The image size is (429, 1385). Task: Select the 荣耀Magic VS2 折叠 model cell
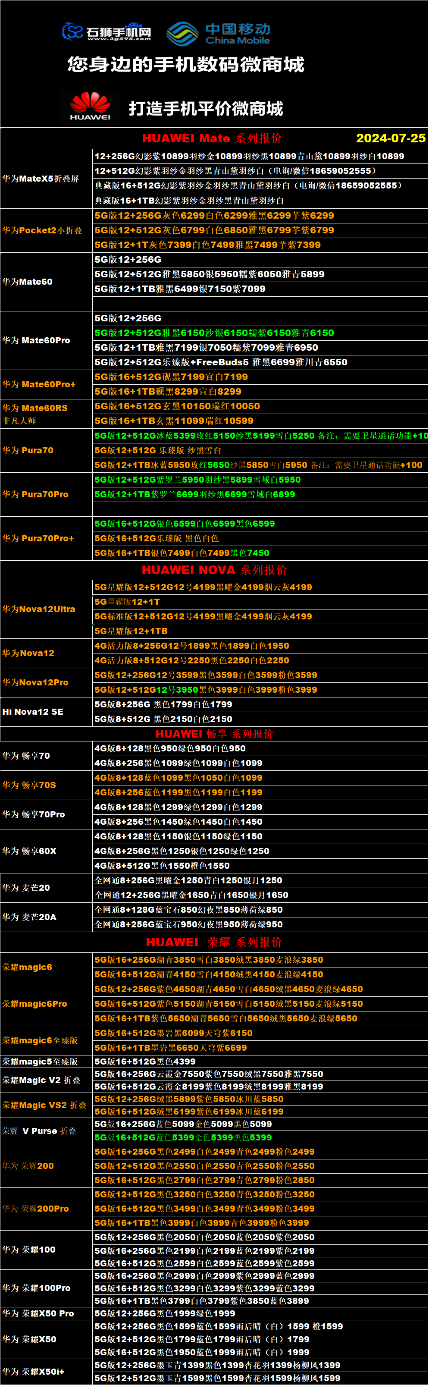coord(47,1105)
